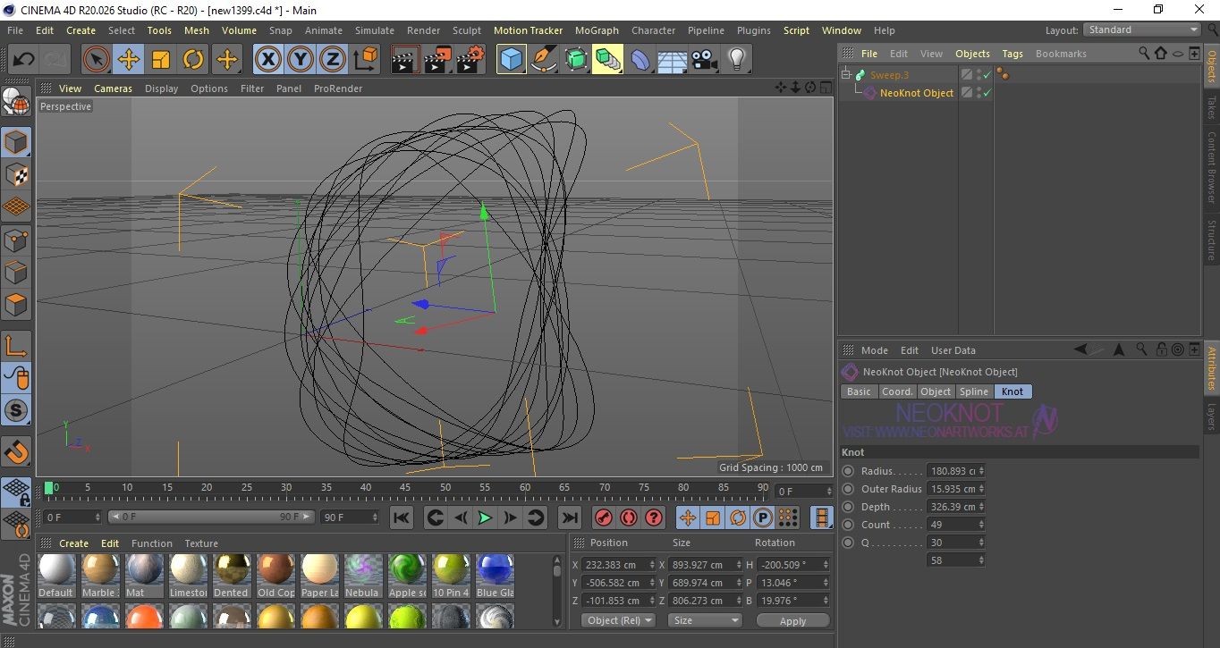The image size is (1220, 648).
Task: Toggle Z axis lock
Action: coord(333,60)
